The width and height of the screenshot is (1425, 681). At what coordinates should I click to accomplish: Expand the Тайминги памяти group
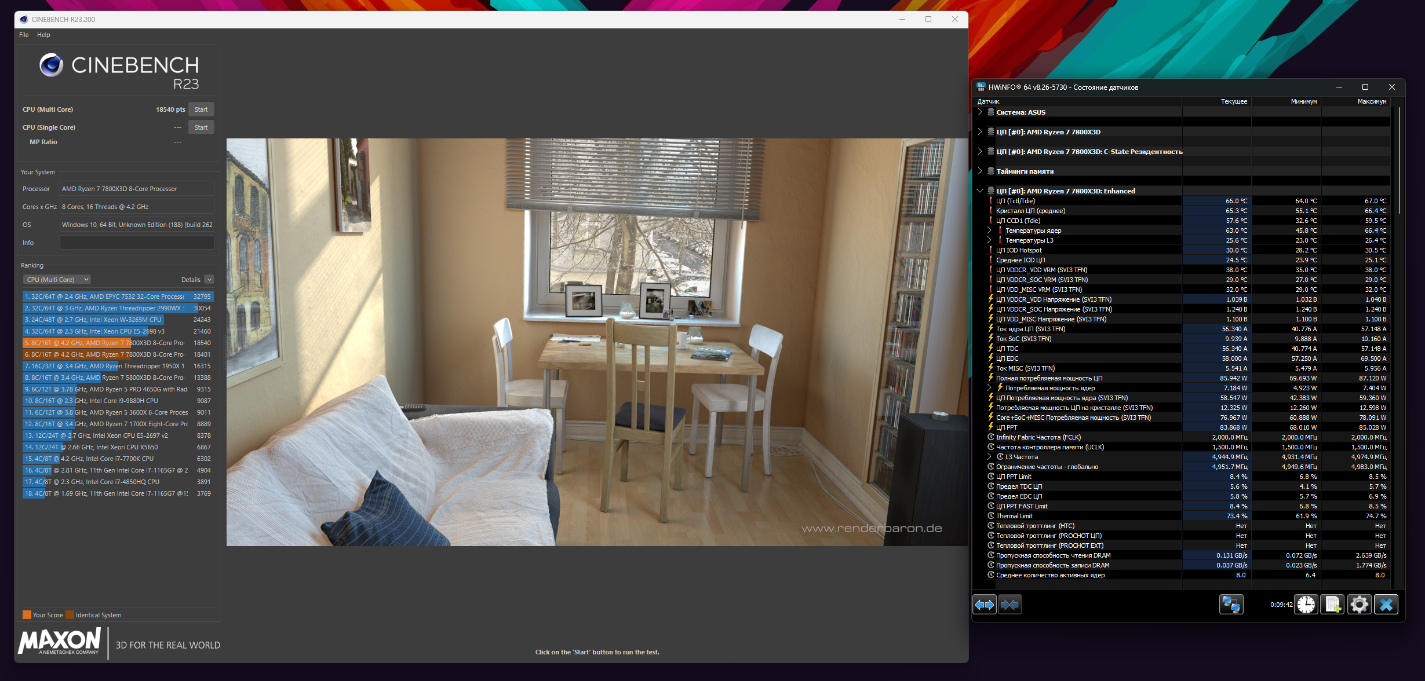pyautogui.click(x=980, y=171)
